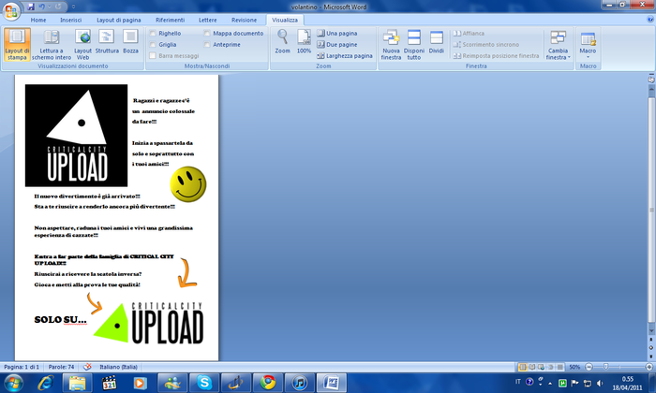The height and width of the screenshot is (393, 656).
Task: Open the Revisione ribbon tab
Action: 244,20
